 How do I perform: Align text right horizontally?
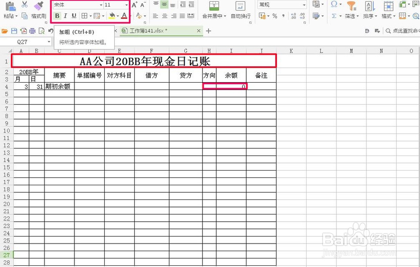[174, 16]
